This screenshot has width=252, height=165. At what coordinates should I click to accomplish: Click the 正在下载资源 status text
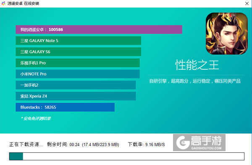pos(26,144)
